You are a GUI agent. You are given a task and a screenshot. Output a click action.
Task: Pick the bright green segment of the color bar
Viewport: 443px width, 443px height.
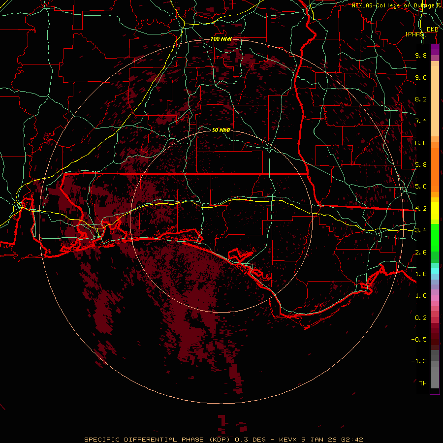435,237
